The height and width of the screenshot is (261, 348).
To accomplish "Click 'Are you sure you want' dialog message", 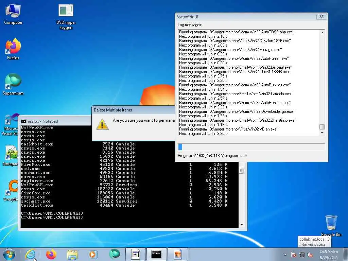I will [144, 120].
